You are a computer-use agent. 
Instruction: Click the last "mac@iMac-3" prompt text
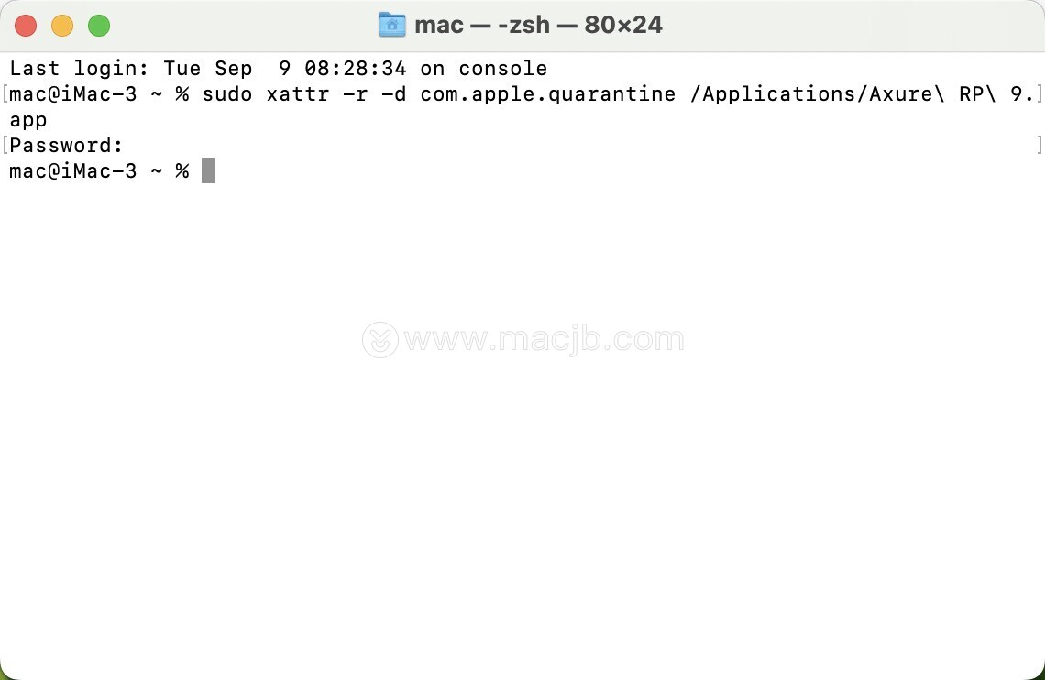click(x=73, y=171)
